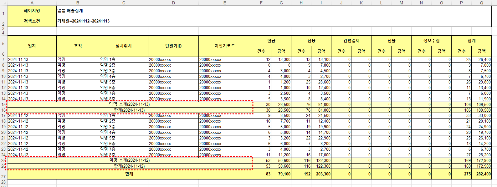This screenshot has height=187, width=497.
Task: Select the credit amount 8,400 cell
Action: pos(321,99)
